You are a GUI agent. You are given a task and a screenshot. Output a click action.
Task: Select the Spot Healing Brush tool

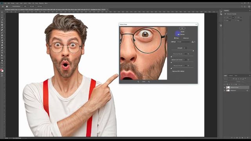(x=2, y=30)
